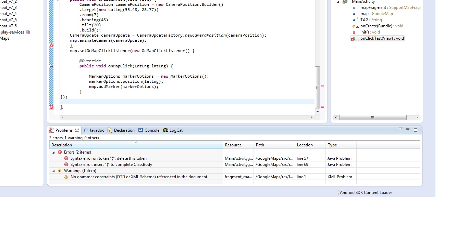Click the /GoogleMaps/res/l... path cell
Image resolution: width=468 pixels, height=249 pixels.
274,177
